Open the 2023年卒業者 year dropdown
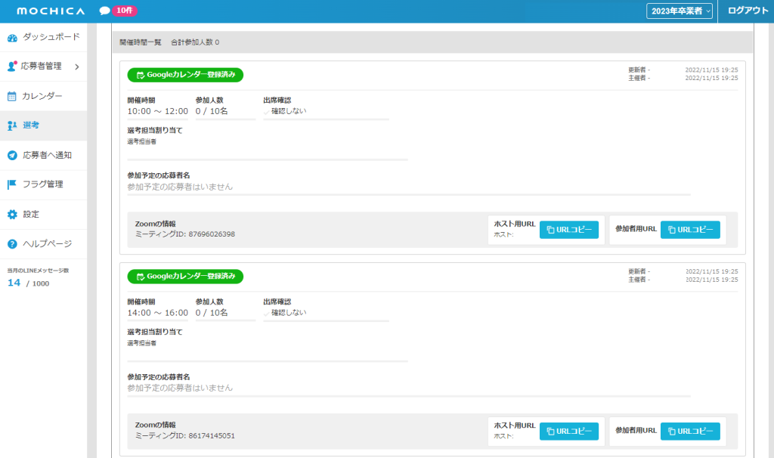774x458 pixels. point(679,11)
